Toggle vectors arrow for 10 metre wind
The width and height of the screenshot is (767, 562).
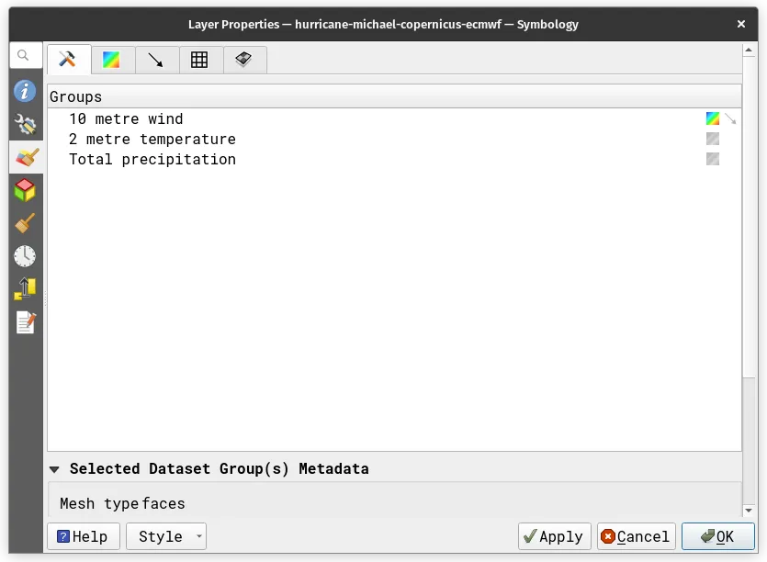pos(730,118)
